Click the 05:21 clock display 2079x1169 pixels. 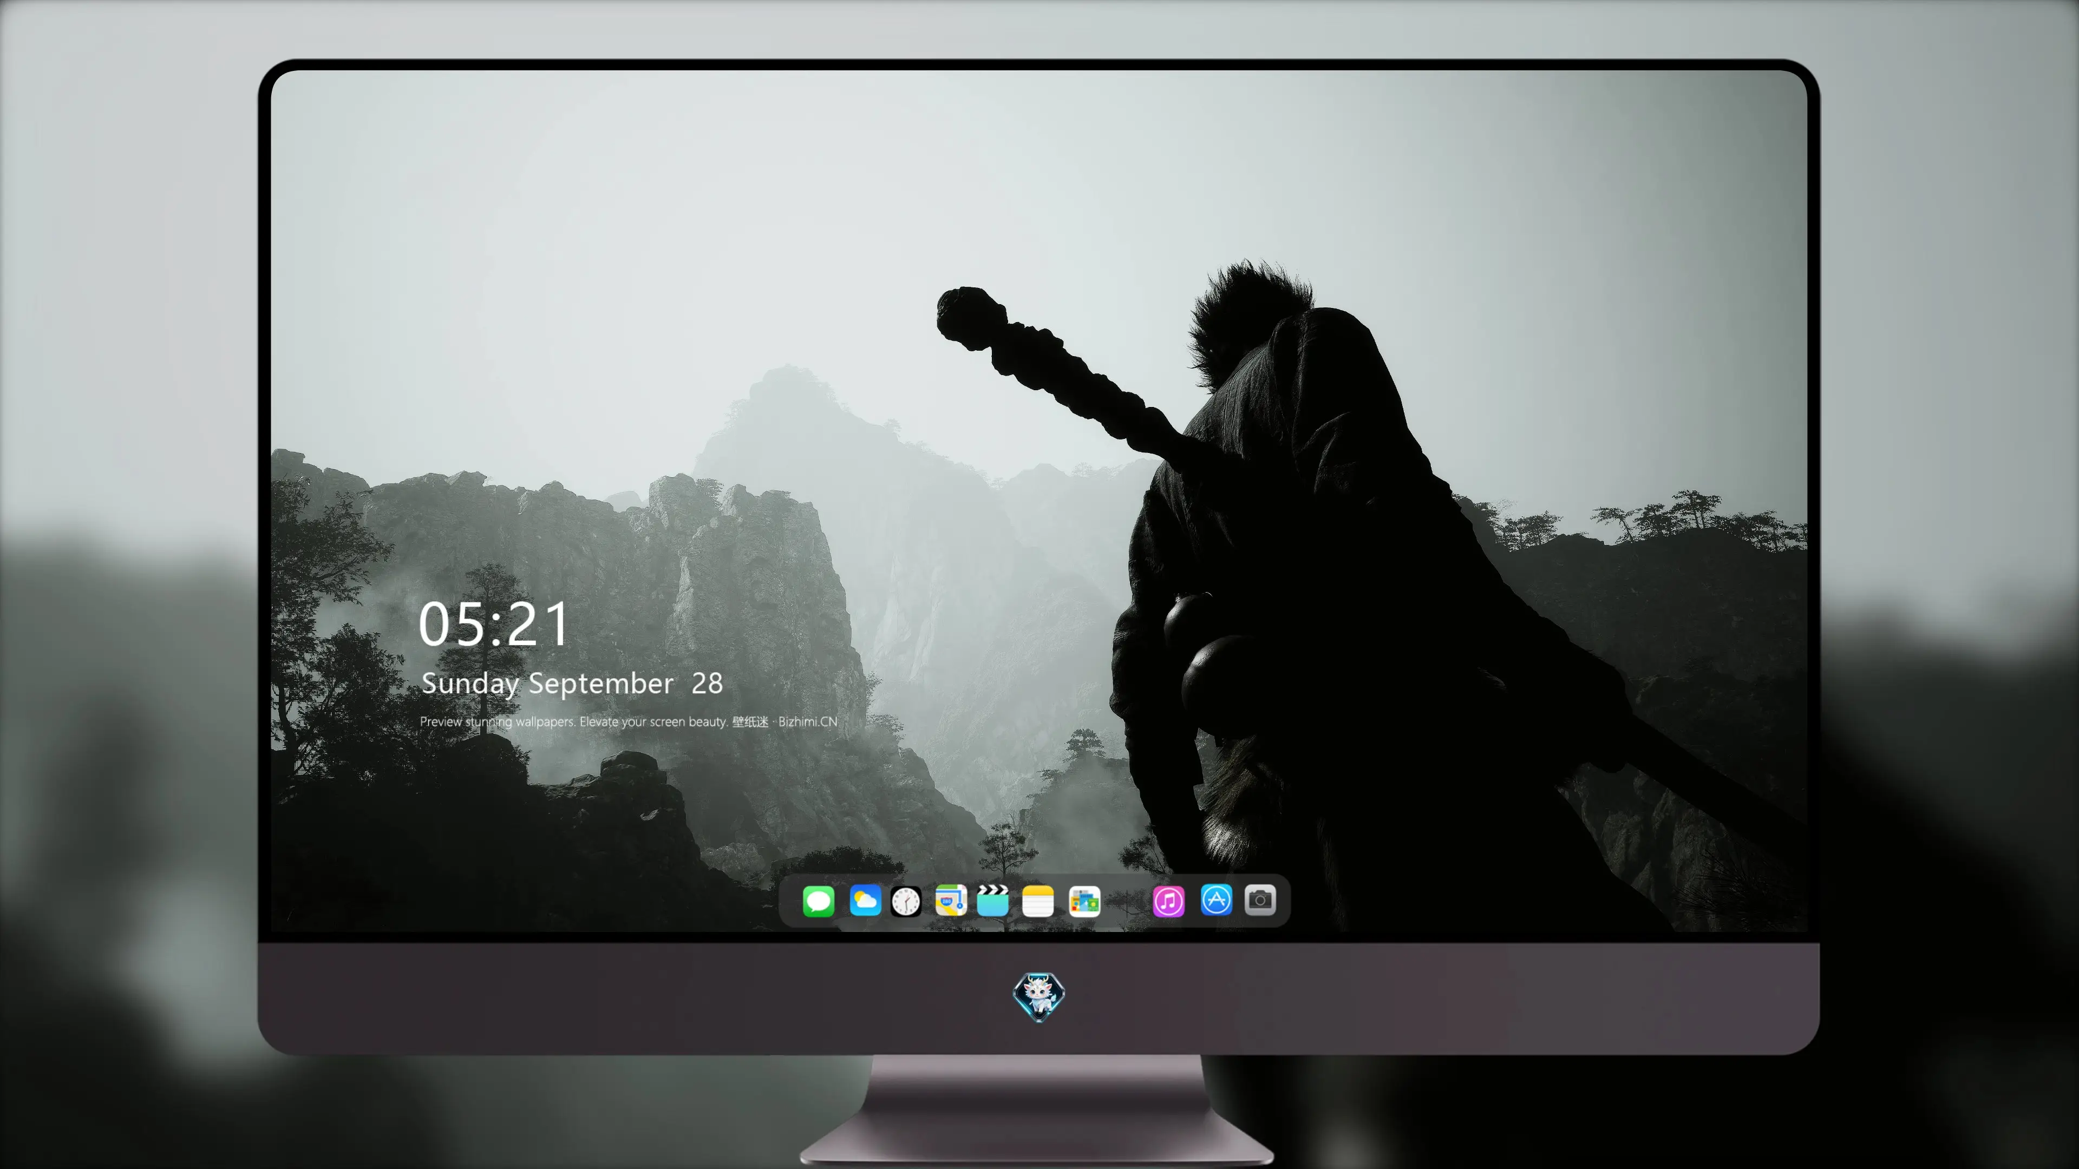click(493, 623)
